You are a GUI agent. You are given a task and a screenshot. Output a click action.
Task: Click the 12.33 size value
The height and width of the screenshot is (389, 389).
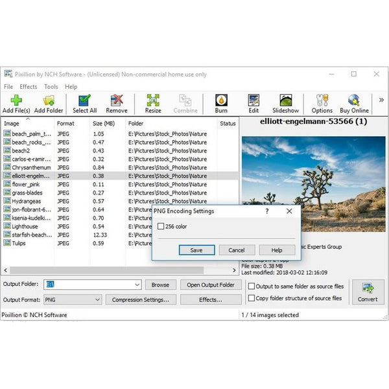(100, 235)
